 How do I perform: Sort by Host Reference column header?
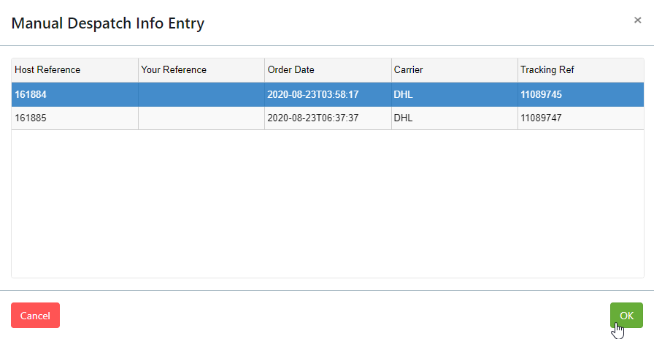tap(74, 70)
